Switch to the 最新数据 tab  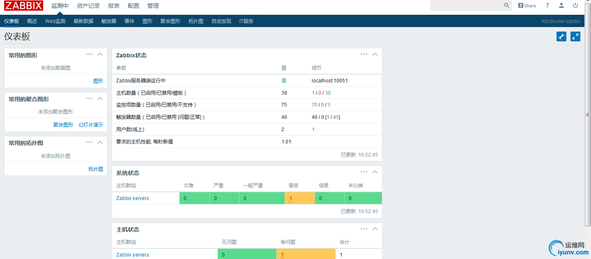pyautogui.click(x=83, y=21)
